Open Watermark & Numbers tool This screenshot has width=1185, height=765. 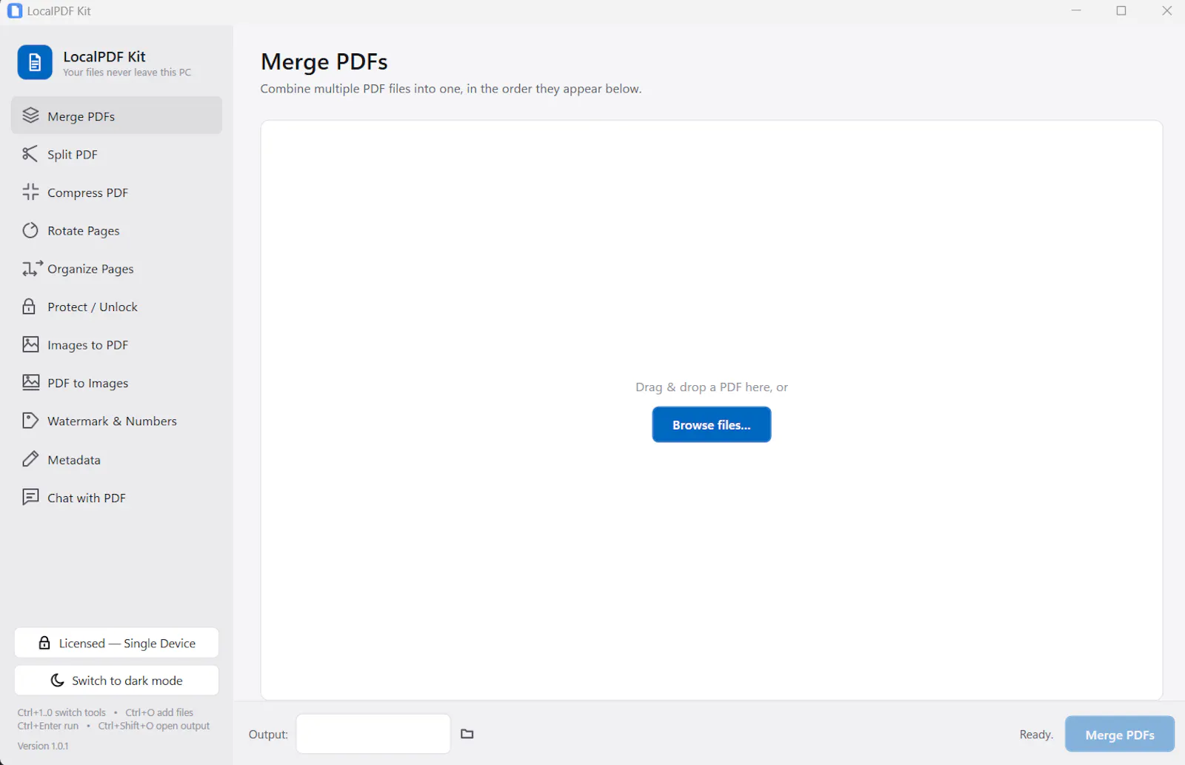(116, 421)
